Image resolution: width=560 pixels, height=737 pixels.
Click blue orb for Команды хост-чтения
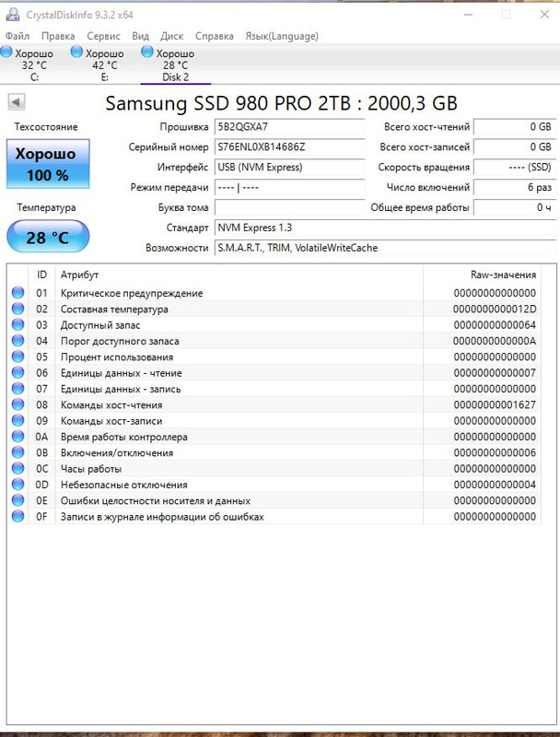point(17,404)
